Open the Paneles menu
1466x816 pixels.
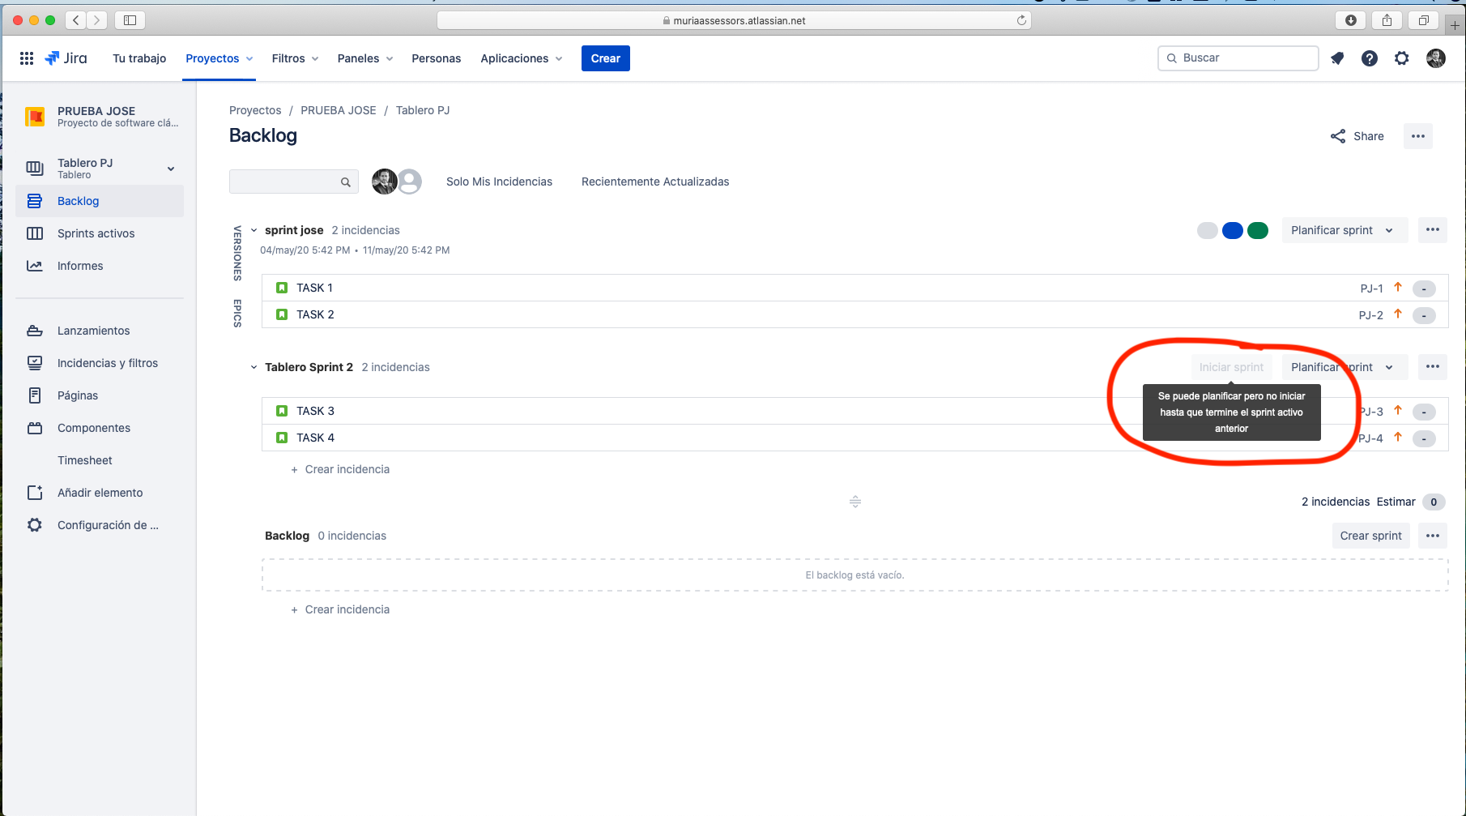tap(365, 58)
